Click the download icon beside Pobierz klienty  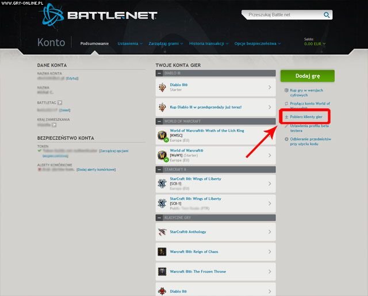point(286,117)
